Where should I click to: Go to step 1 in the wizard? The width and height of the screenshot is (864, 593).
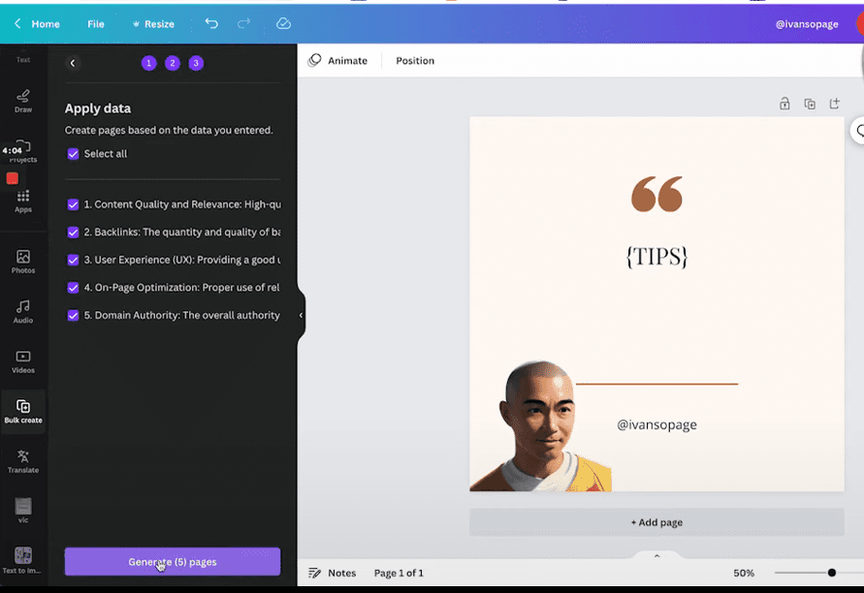click(148, 63)
